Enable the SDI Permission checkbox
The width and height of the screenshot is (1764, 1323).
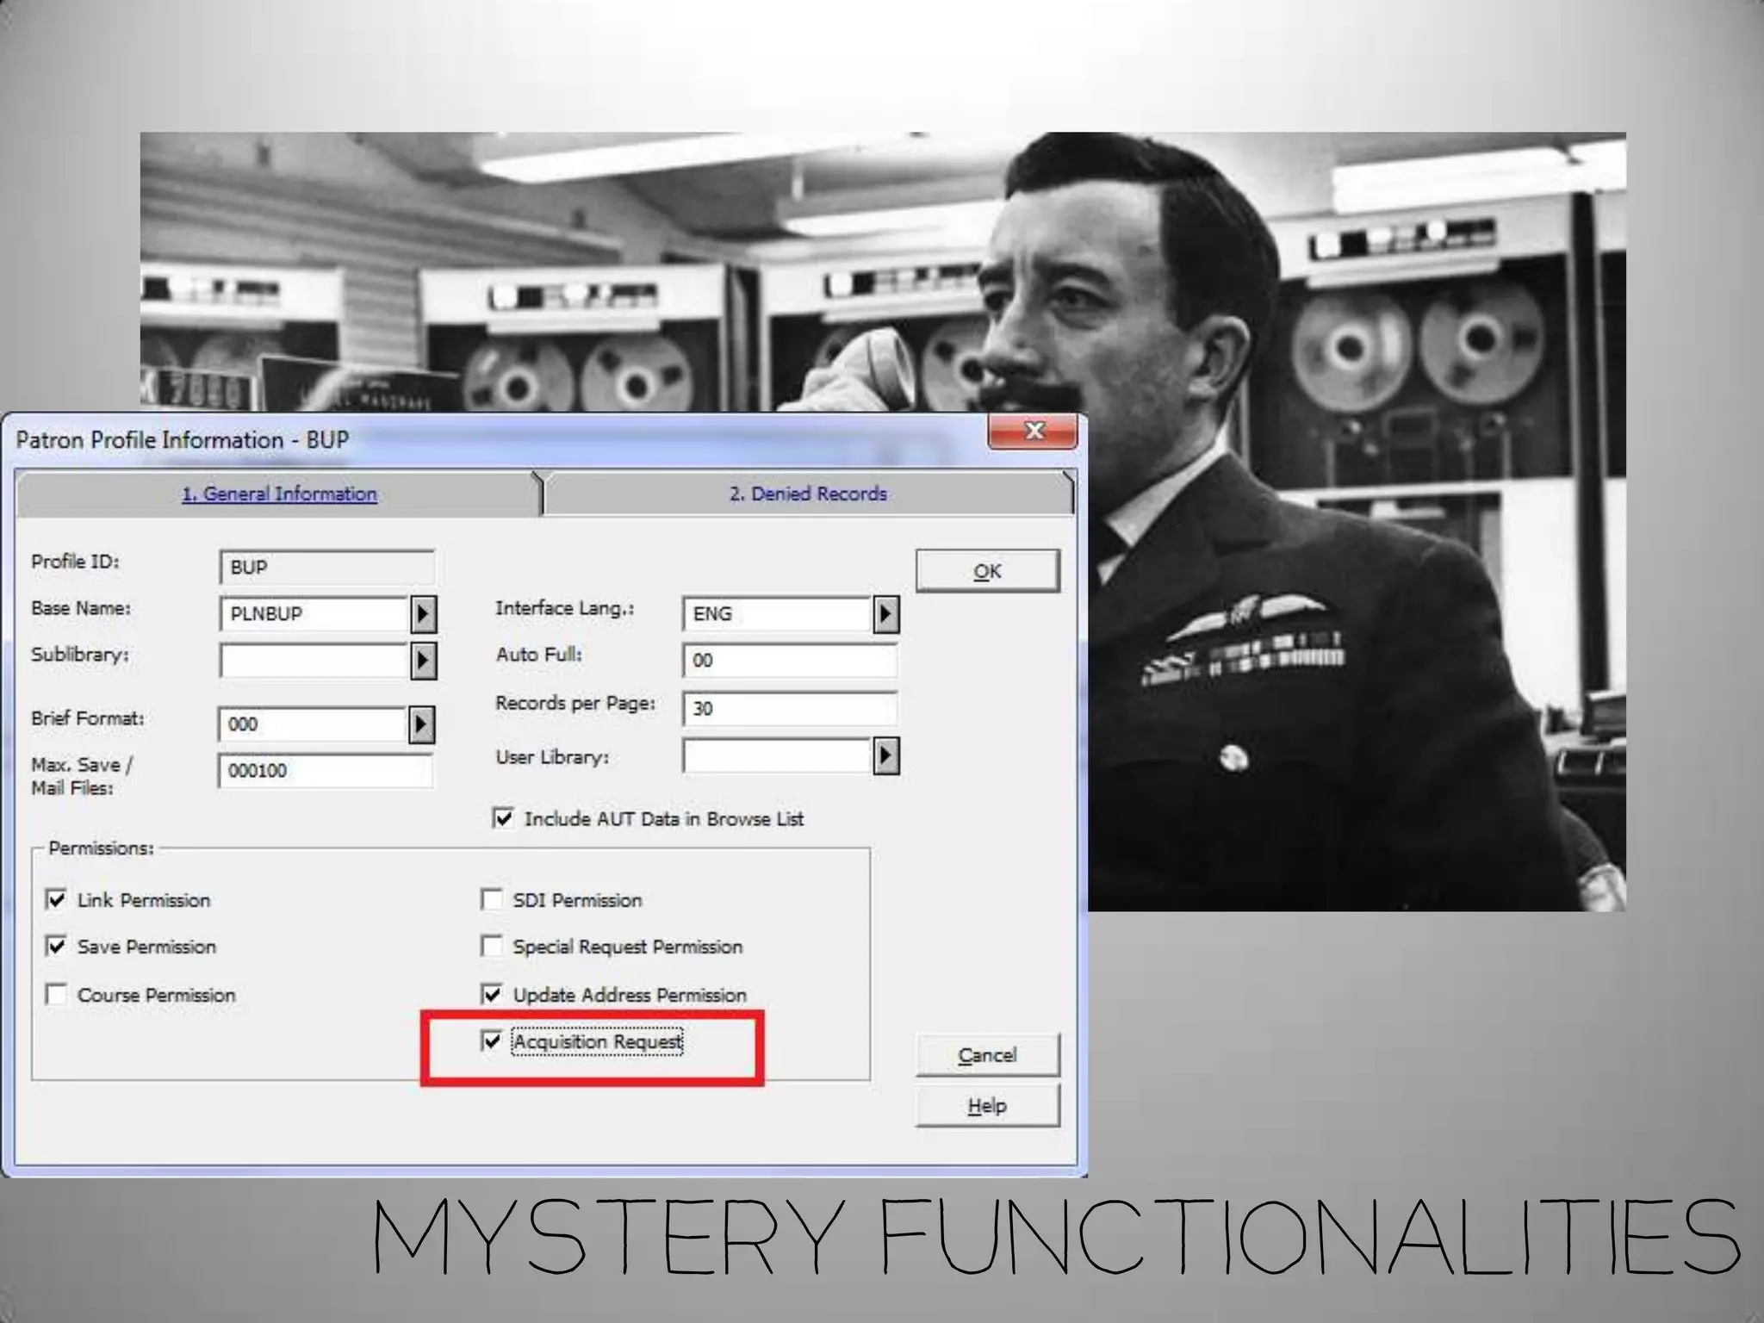pyautogui.click(x=492, y=900)
